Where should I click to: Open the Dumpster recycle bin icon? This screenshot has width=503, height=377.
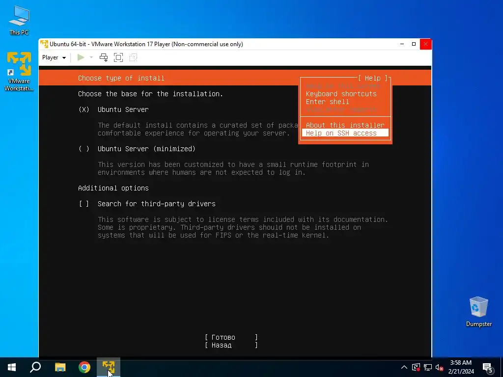point(478,312)
